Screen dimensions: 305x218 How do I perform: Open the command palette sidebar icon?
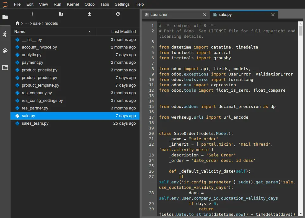[x=5, y=50]
